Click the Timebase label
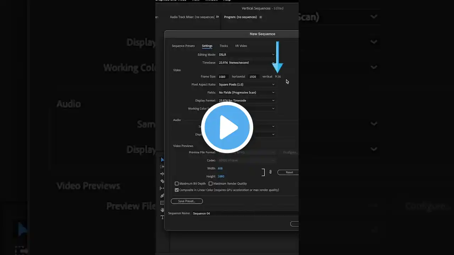The image size is (454, 255). 209,63
